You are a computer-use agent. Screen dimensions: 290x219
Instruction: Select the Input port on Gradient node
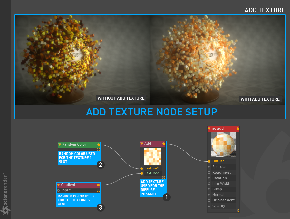coord(58,190)
